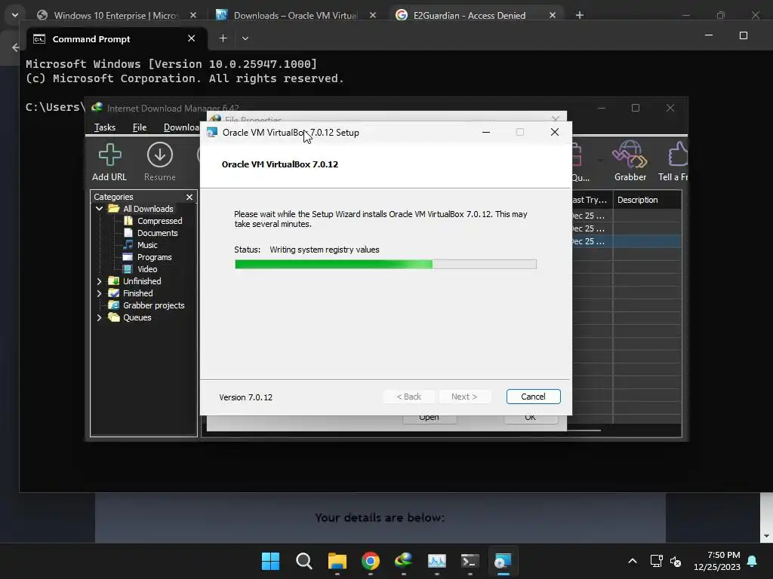Close the Command Prompt tab
This screenshot has width=773, height=579.
tap(191, 38)
